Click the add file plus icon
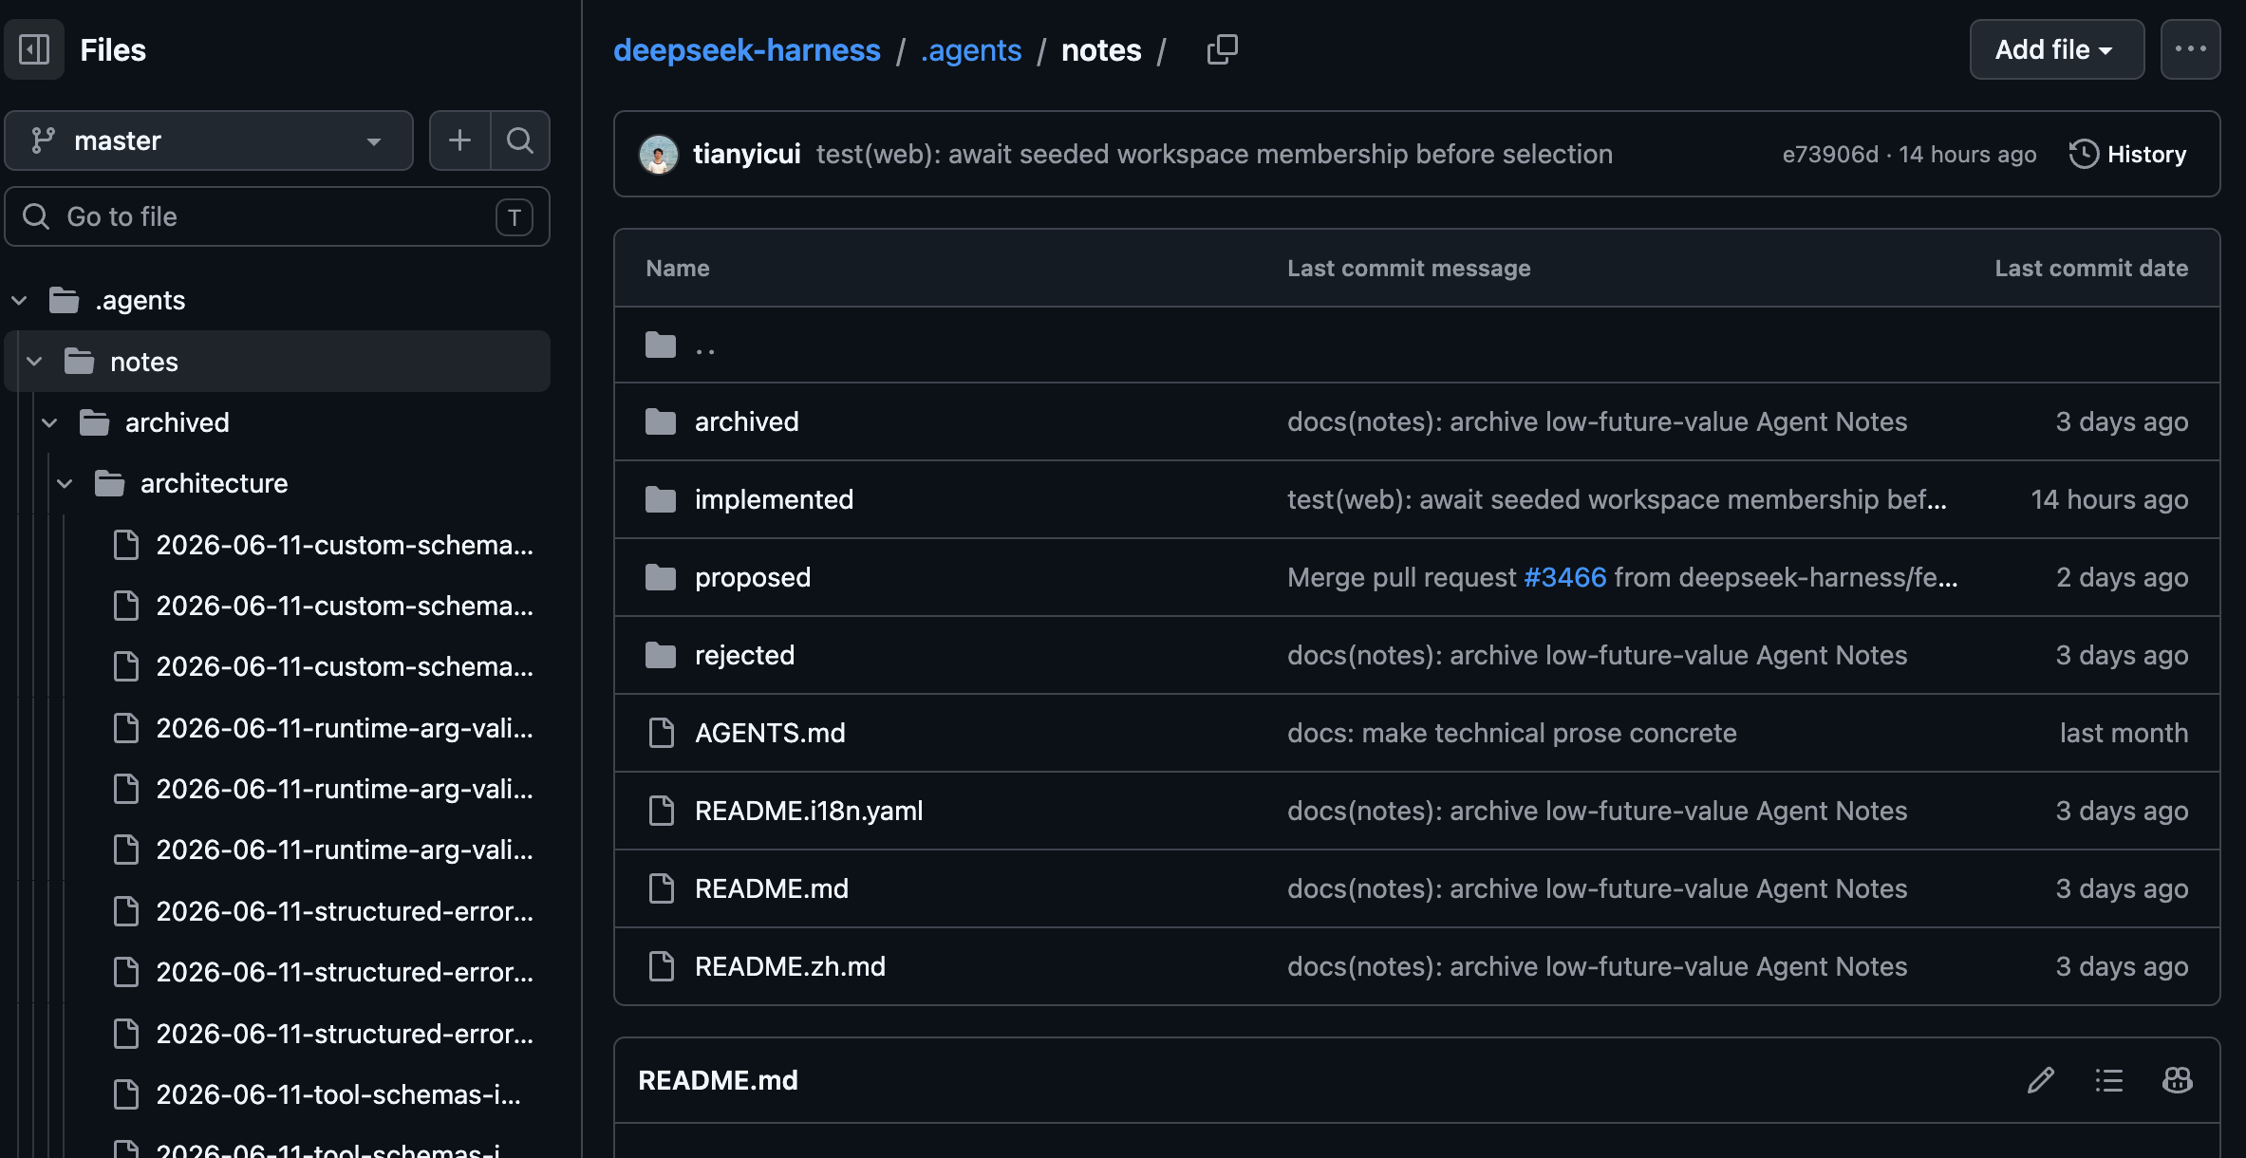This screenshot has width=2246, height=1158. [460, 140]
